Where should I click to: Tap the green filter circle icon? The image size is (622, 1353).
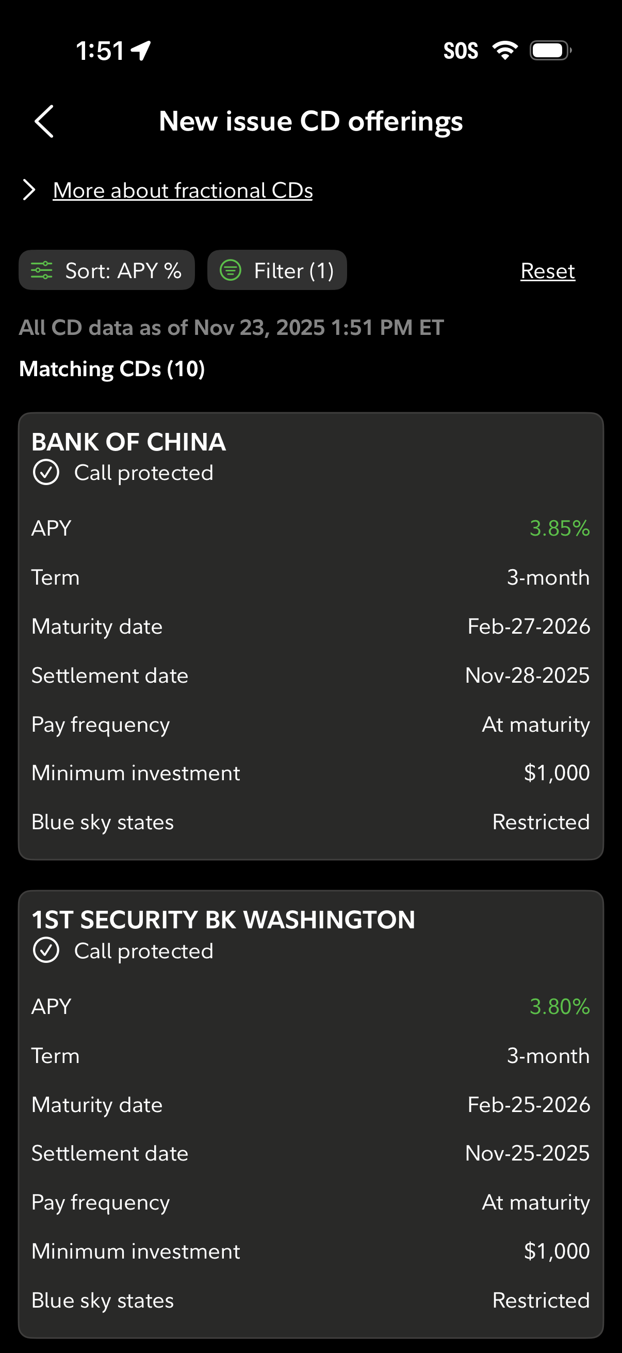(x=231, y=270)
